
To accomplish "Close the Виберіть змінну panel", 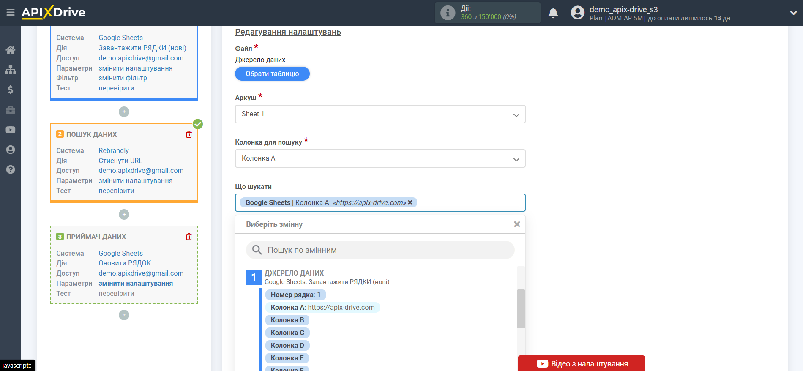I will pos(517,224).
